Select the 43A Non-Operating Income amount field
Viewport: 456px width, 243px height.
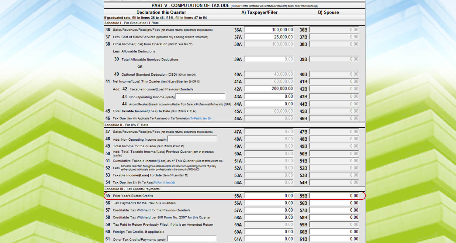click(x=269, y=97)
